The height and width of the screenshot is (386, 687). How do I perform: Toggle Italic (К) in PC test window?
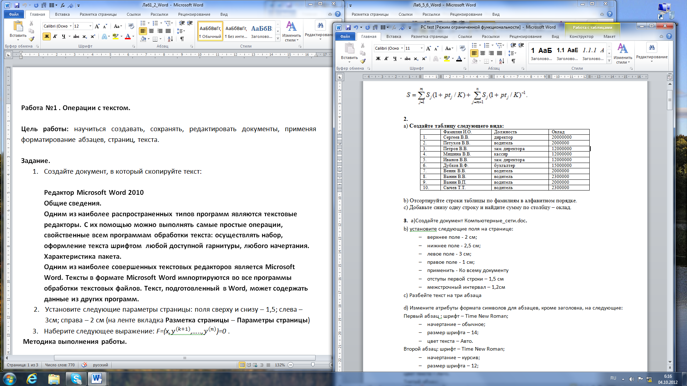[386, 59]
